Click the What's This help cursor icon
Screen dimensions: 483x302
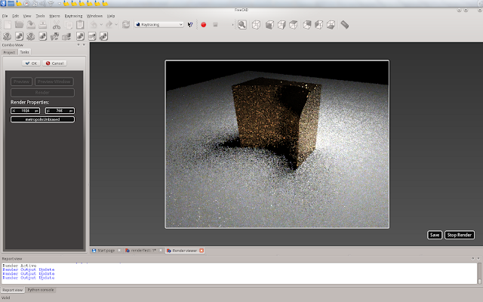coord(190,25)
